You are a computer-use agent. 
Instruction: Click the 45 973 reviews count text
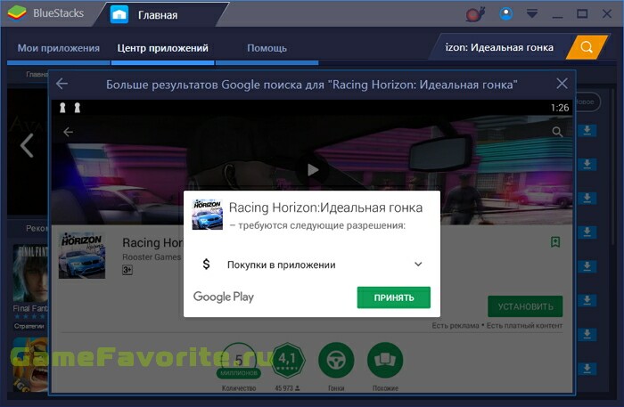[x=287, y=388]
